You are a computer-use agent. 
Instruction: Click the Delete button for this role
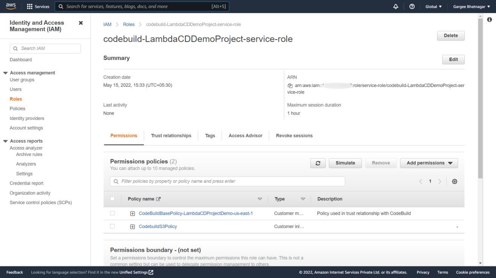pyautogui.click(x=450, y=35)
